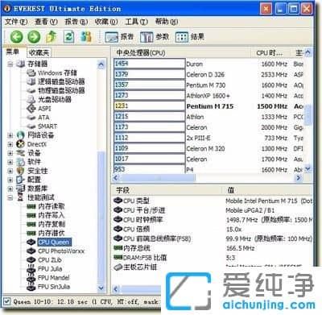Click the Up level arrow toolbar icon
Image resolution: width=322 pixels, height=315 pixels.
(52, 36)
